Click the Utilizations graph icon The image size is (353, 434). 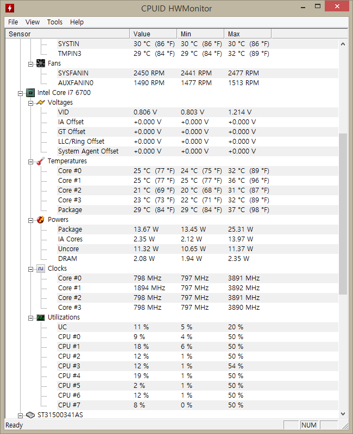tap(41, 317)
